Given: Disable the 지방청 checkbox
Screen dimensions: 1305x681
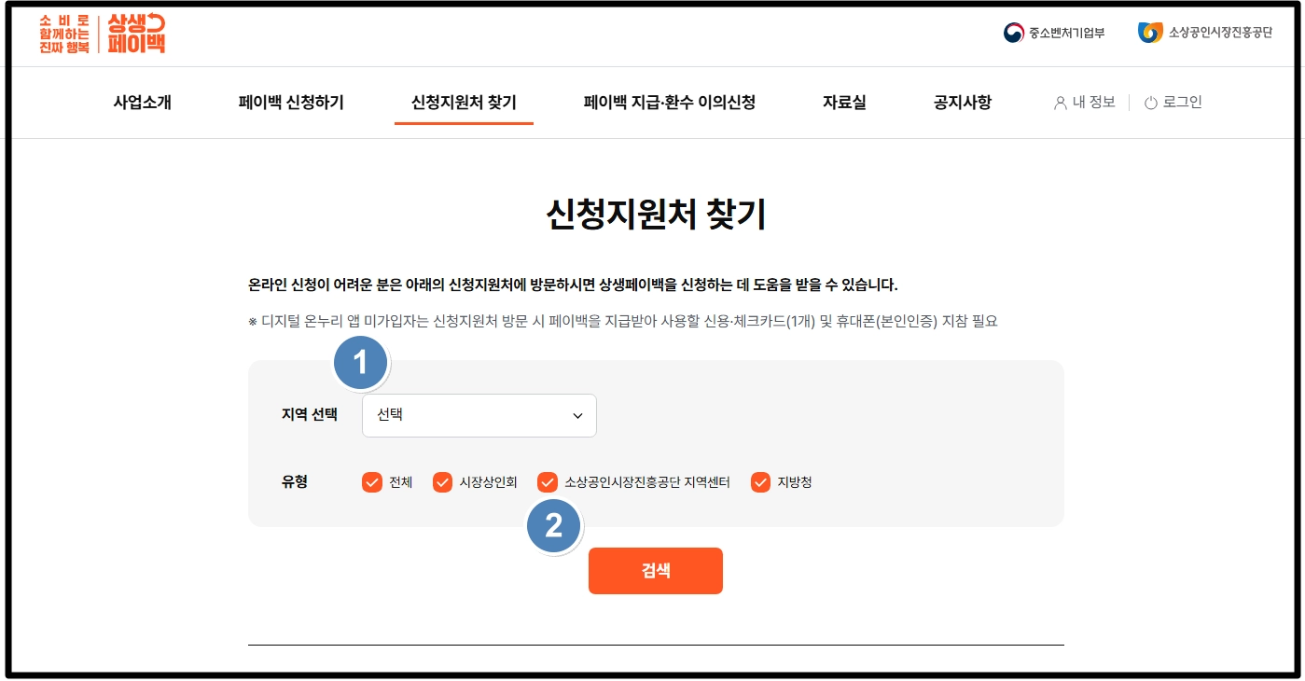Looking at the screenshot, I should 759,482.
